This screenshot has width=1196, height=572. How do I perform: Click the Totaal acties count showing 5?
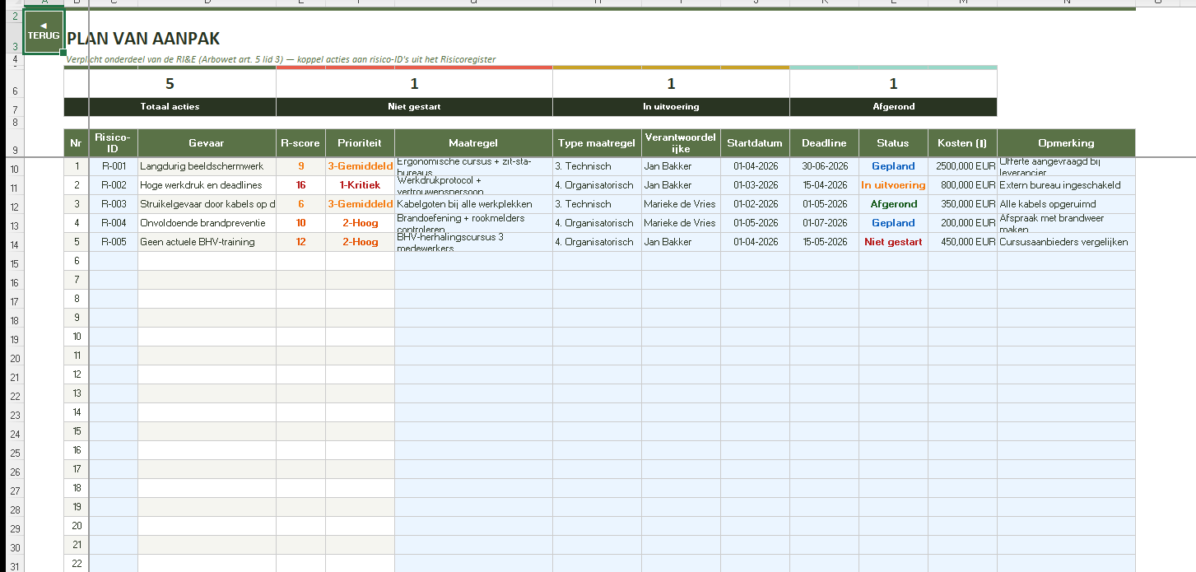click(x=170, y=83)
